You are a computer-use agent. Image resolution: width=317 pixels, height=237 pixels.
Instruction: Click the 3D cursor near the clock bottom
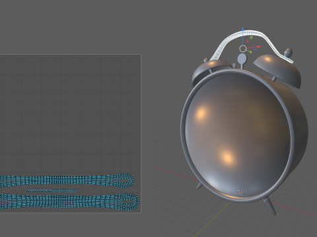tap(240, 193)
